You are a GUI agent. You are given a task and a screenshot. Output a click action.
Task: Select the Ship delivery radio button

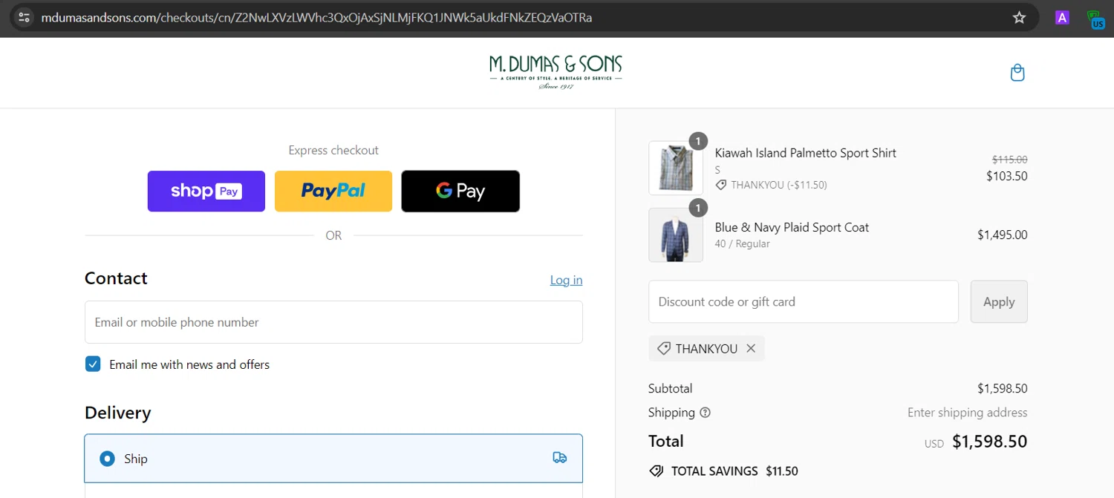click(107, 459)
